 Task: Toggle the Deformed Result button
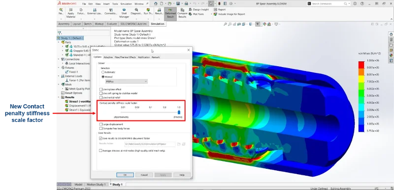170,13
